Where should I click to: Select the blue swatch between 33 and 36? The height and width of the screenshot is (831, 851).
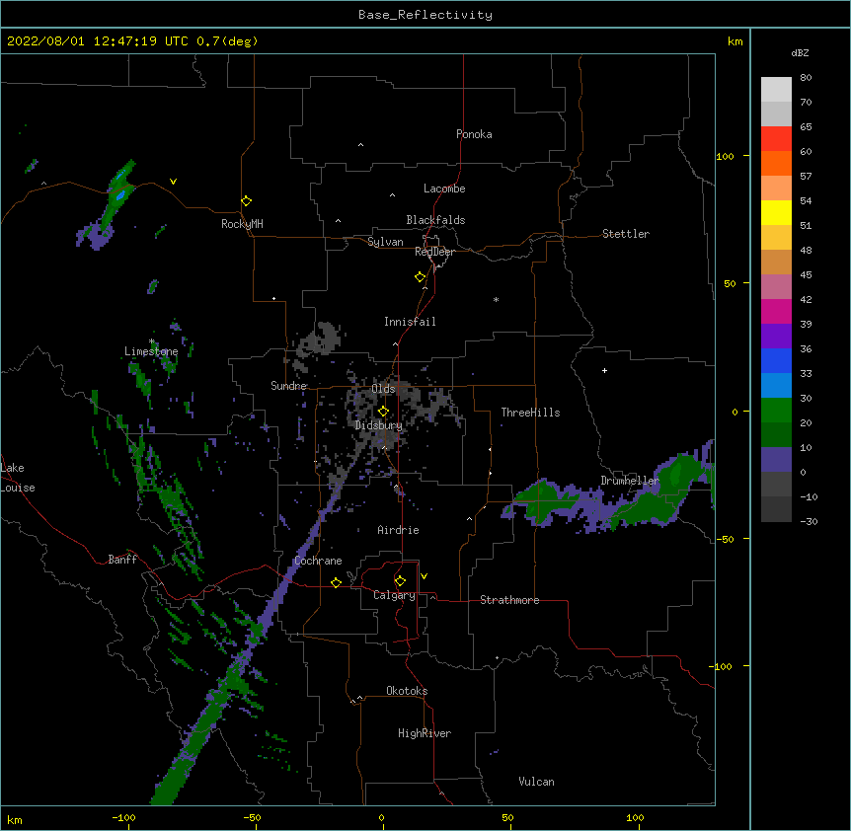click(x=776, y=360)
